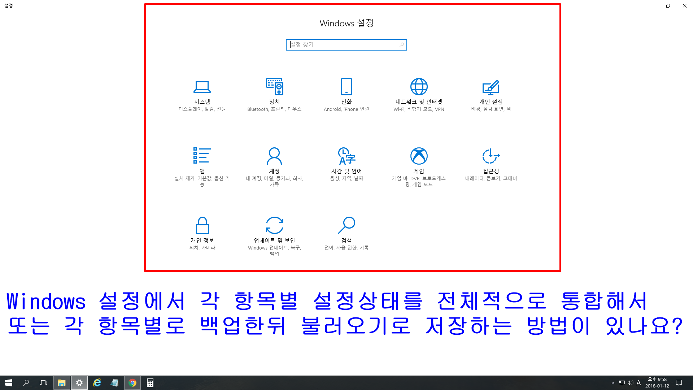The height and width of the screenshot is (390, 693).
Task: Click the network tray icon
Action: tap(622, 383)
